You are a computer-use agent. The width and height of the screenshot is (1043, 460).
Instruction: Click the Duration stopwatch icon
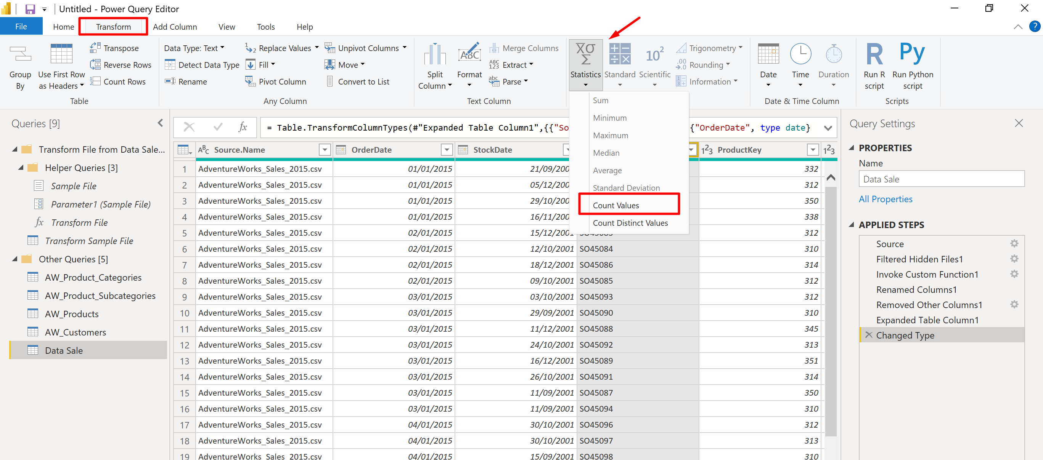point(834,54)
